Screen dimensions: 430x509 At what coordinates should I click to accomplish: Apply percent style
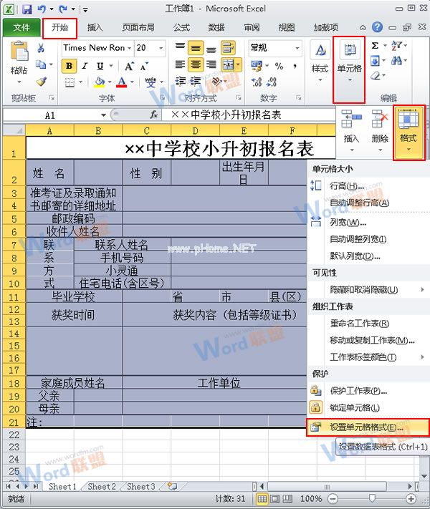click(279, 66)
